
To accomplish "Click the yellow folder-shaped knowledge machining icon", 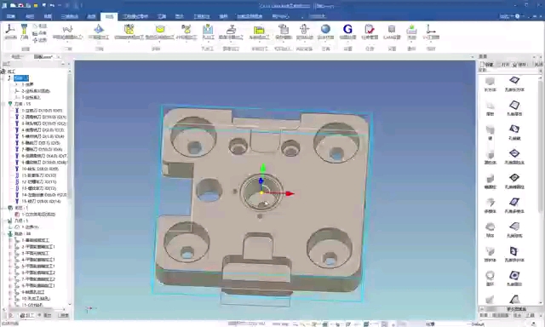I will click(x=259, y=30).
